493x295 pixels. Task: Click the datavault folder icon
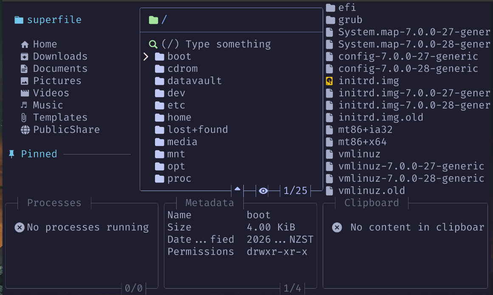click(159, 81)
